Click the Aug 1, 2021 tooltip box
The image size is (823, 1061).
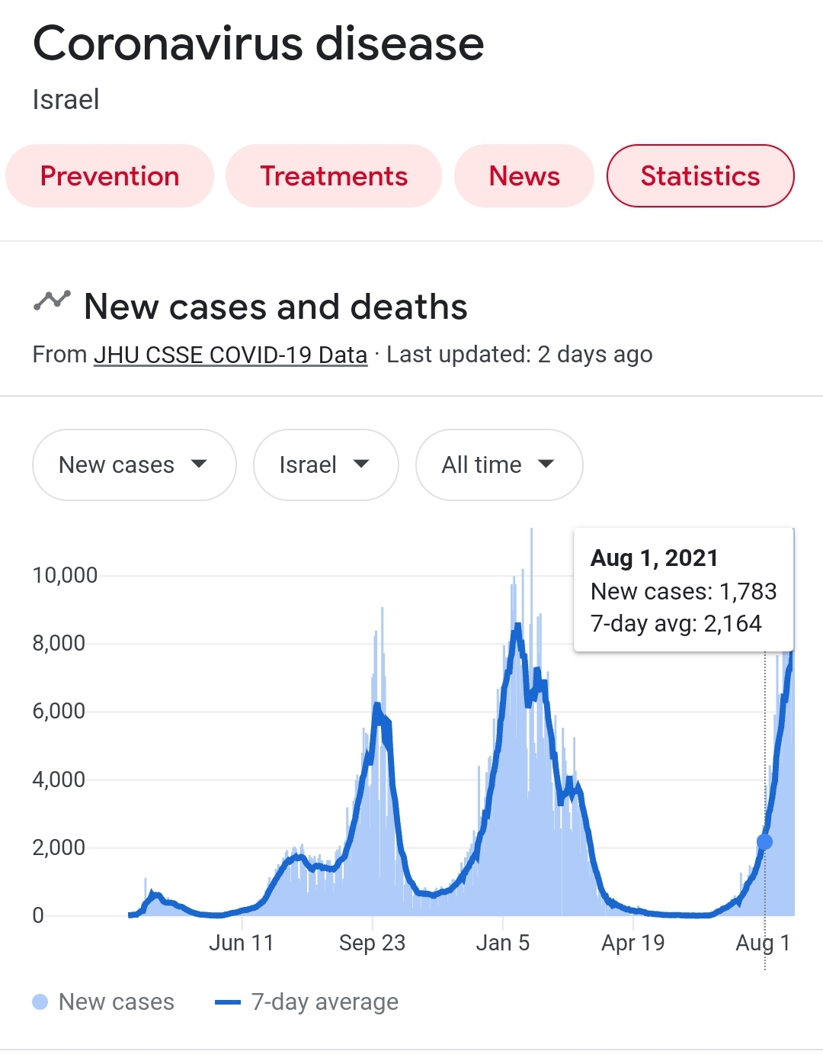pyautogui.click(x=684, y=590)
